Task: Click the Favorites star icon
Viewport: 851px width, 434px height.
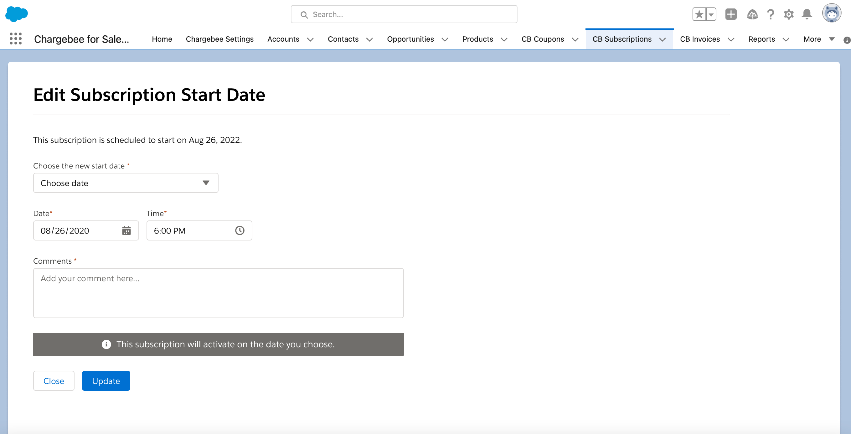Action: coord(699,14)
